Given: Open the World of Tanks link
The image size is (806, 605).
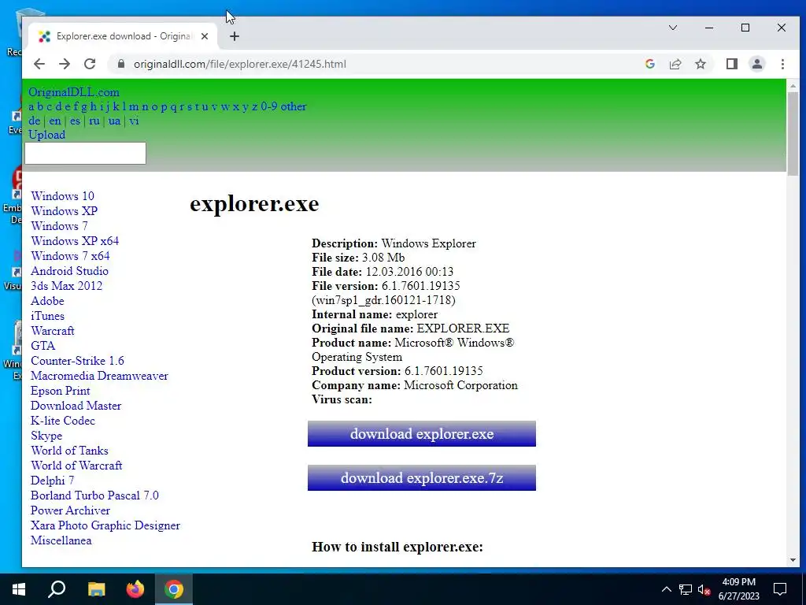Looking at the screenshot, I should (69, 450).
